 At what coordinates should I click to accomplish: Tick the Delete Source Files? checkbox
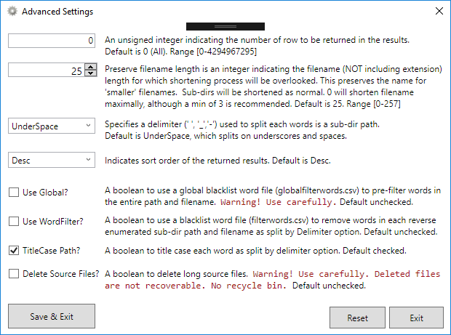[14, 274]
